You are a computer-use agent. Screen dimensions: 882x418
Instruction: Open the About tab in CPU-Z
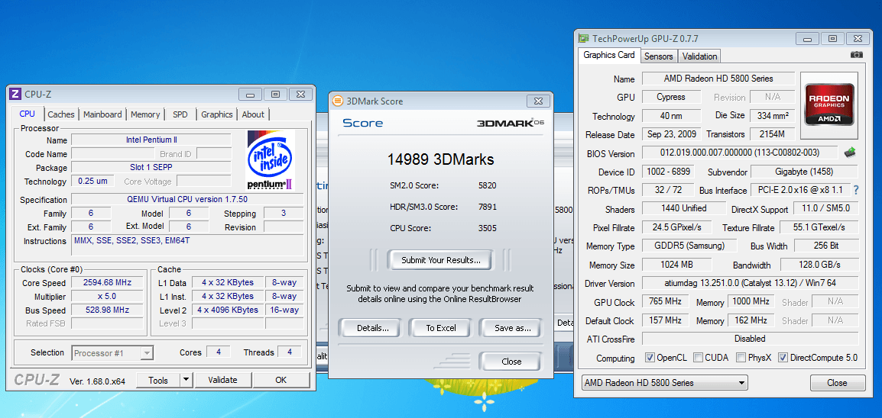[253, 114]
